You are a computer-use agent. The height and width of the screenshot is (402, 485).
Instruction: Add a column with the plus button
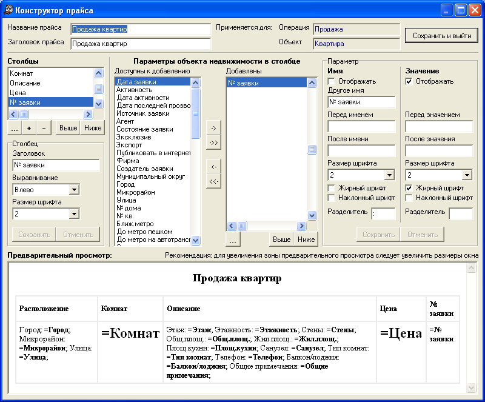[x=29, y=128]
